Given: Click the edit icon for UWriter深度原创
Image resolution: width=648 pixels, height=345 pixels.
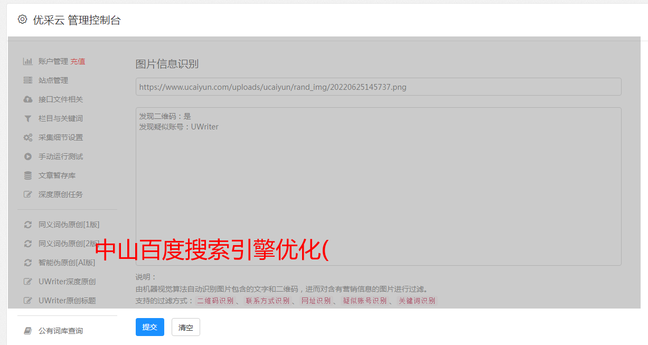Looking at the screenshot, I should click(x=28, y=282).
